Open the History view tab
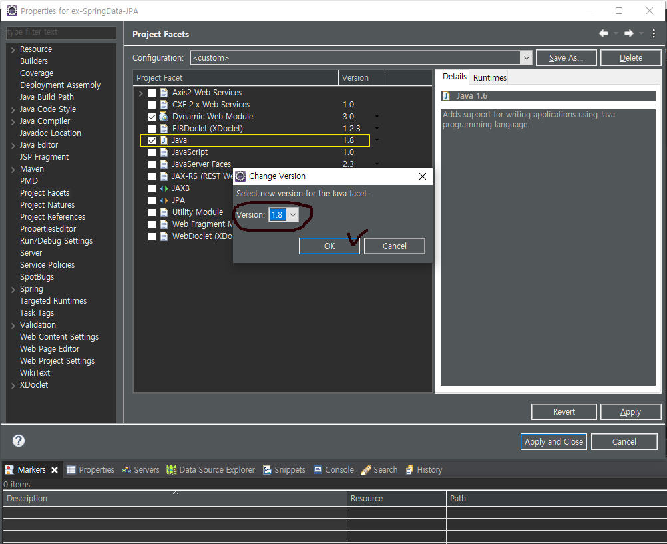 (x=424, y=470)
